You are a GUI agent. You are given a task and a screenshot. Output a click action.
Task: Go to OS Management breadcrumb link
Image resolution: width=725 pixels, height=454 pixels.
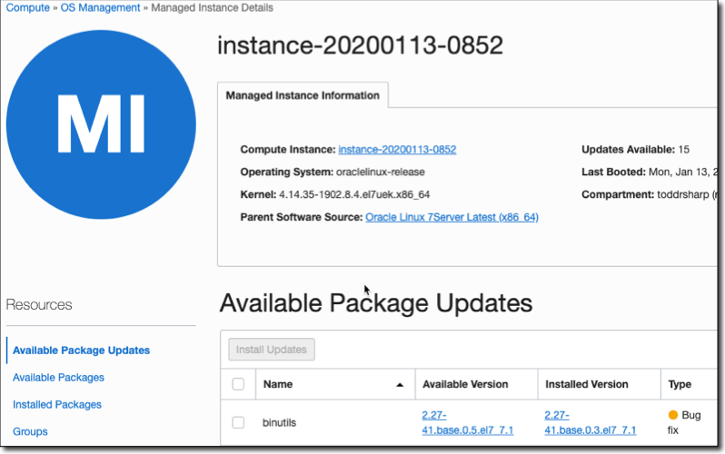(x=100, y=8)
